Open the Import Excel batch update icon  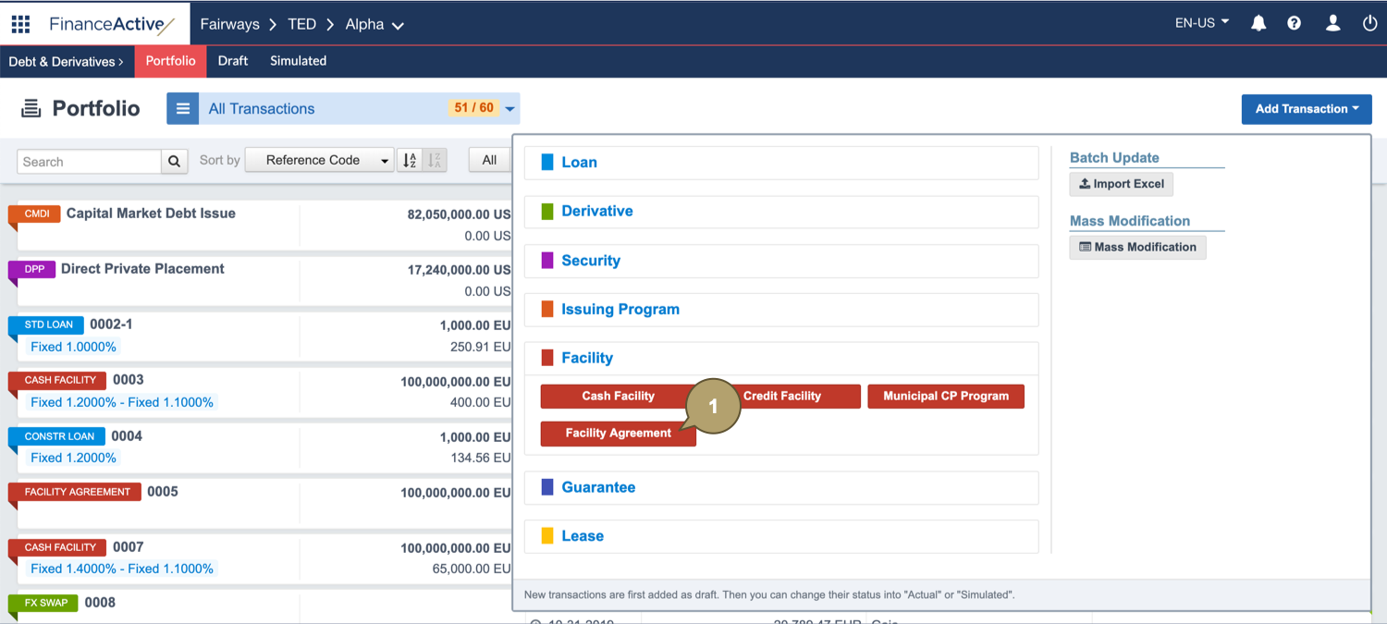coord(1121,184)
